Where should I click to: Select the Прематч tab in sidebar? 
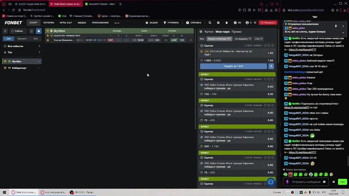[22, 39]
